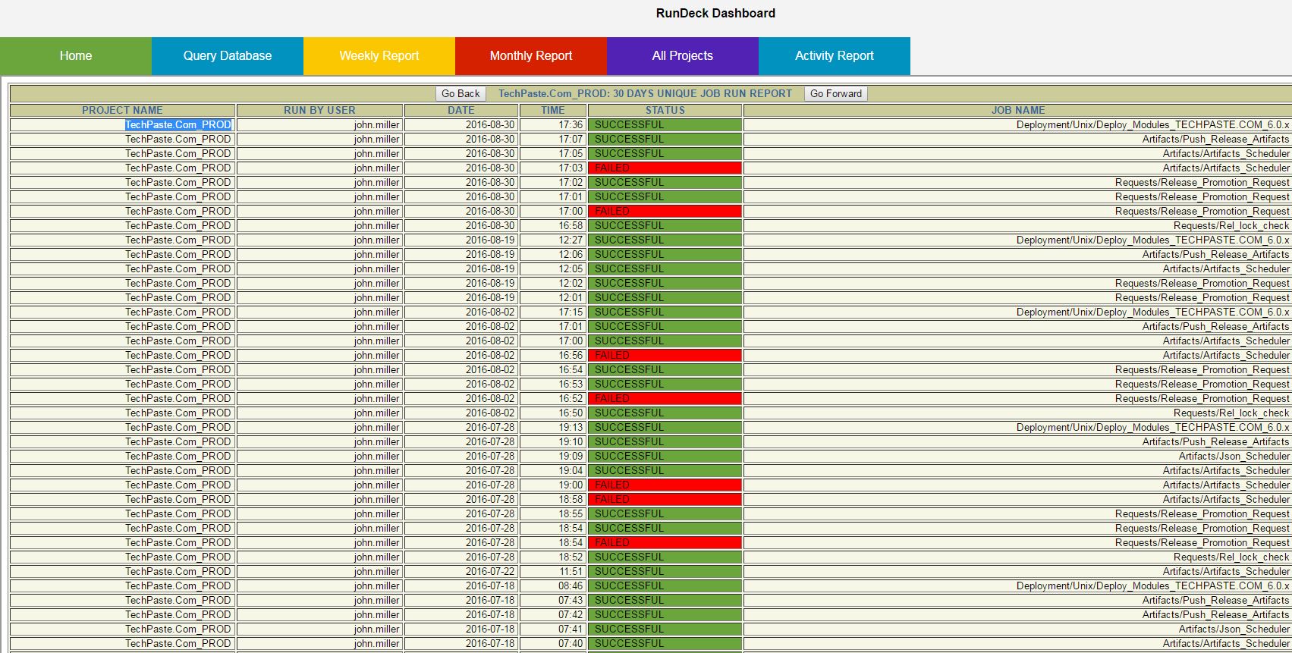Click the RunDeck Dashboard page title
The width and height of the screenshot is (1292, 653).
click(715, 13)
